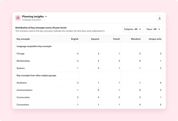Select the English column header
This screenshot has width=178, height=121.
tap(75, 39)
